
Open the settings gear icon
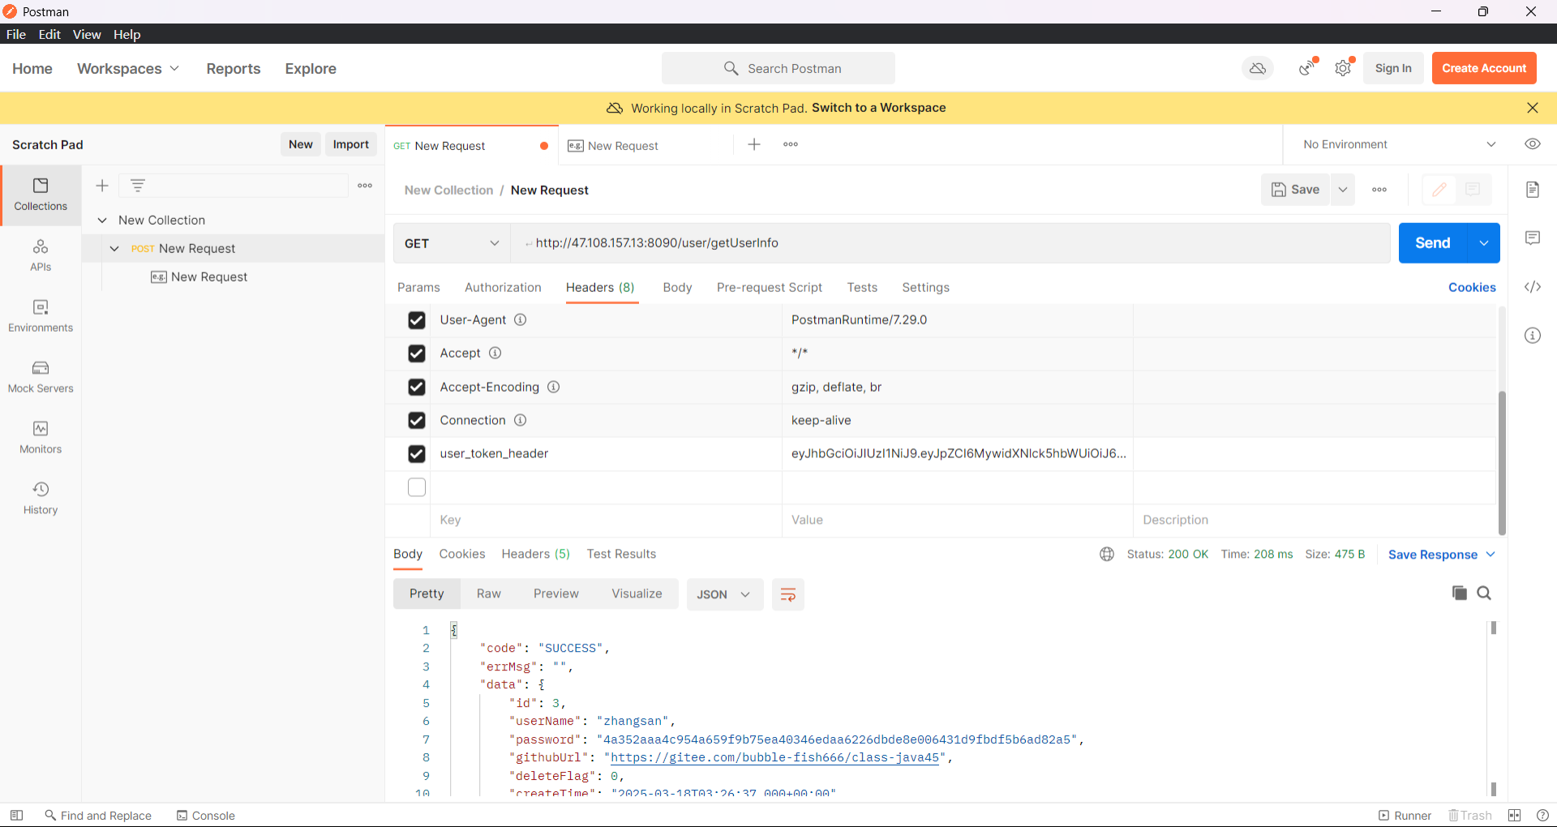pos(1344,68)
